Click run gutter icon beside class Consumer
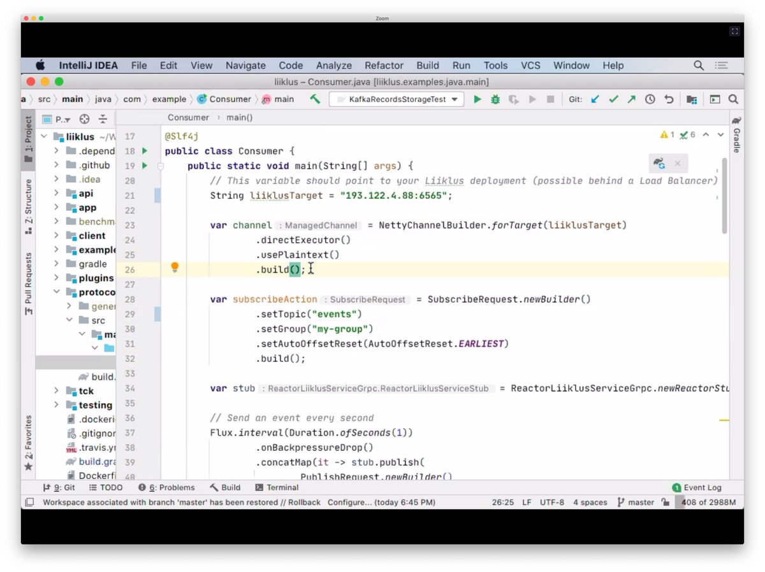 [145, 151]
